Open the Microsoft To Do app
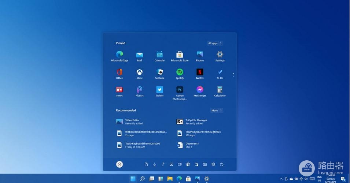 tap(220, 72)
